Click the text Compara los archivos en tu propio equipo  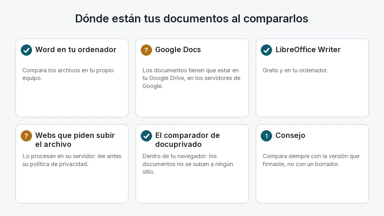coord(68,74)
